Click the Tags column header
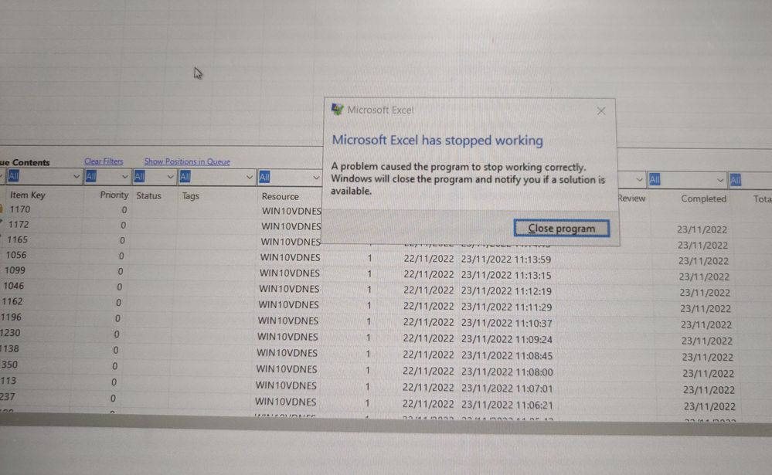Viewport: 772px width, 475px height. click(191, 196)
